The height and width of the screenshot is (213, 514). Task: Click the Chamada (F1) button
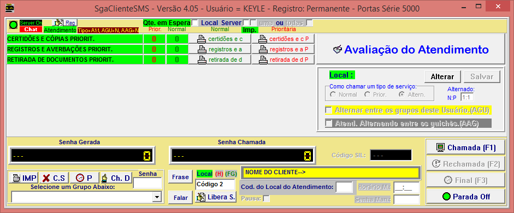(x=465, y=147)
